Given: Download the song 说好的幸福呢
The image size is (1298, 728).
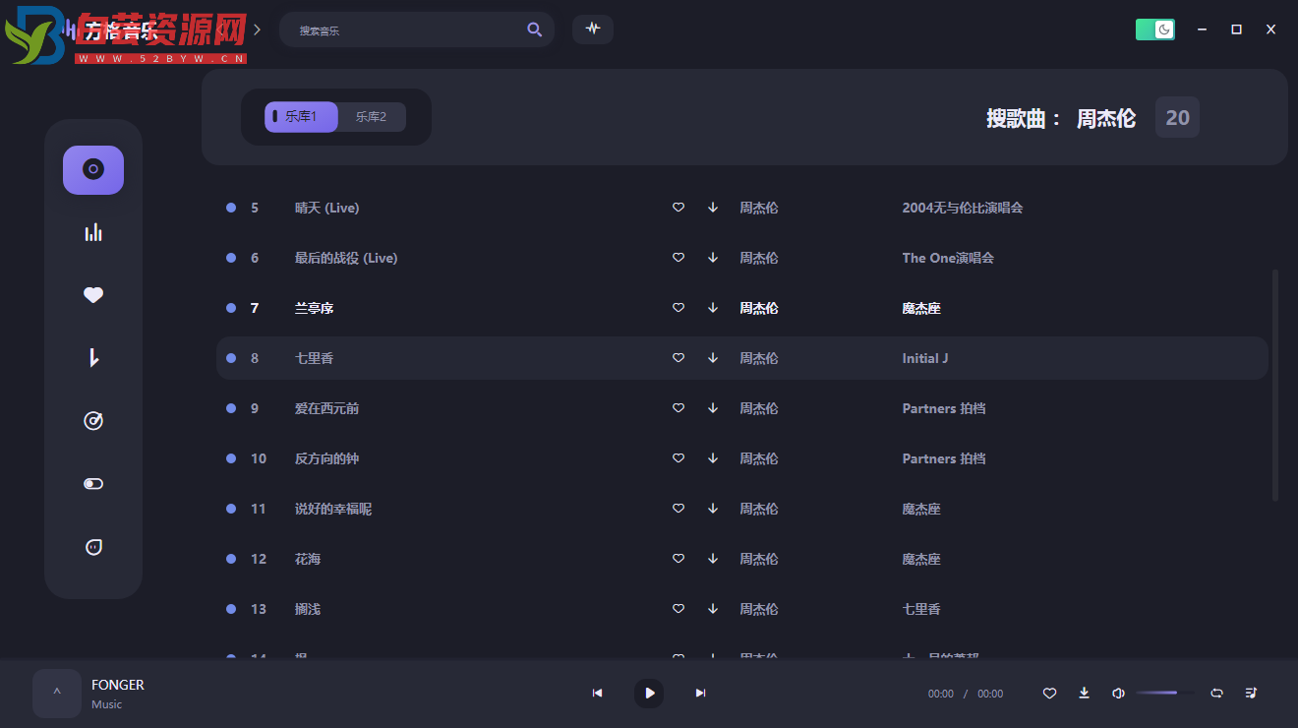Looking at the screenshot, I should pos(713,509).
